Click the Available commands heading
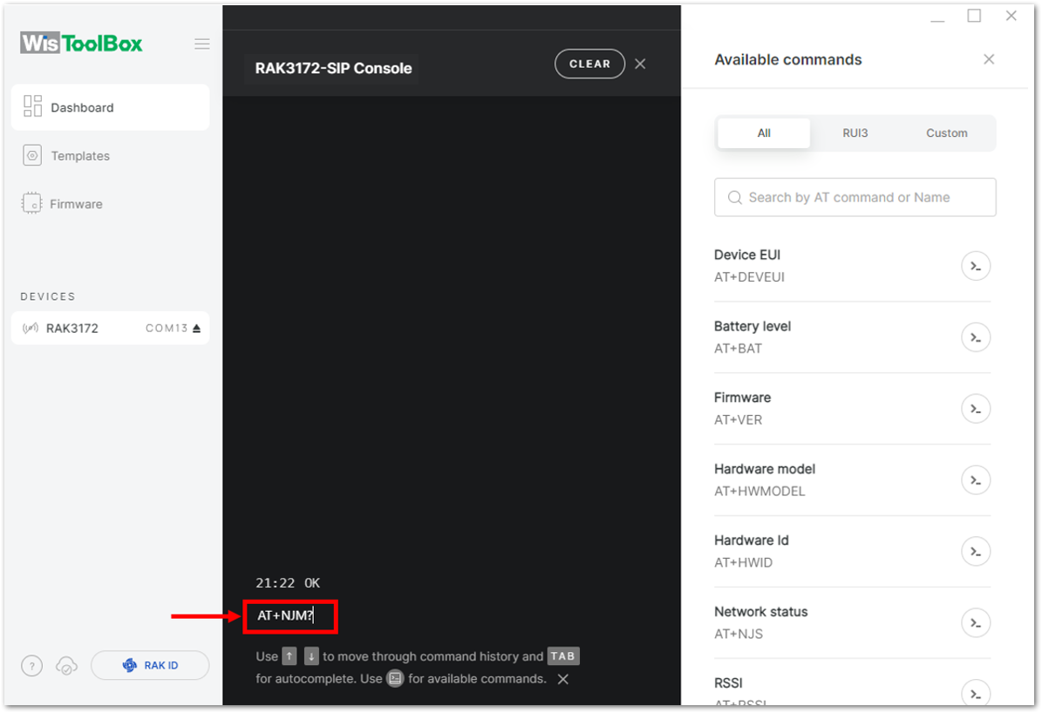 (787, 60)
